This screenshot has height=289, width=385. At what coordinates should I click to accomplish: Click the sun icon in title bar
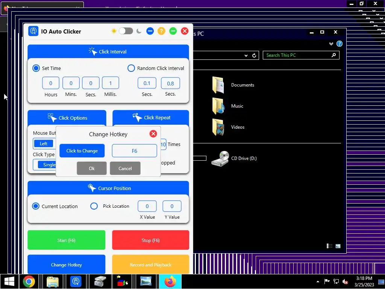pos(114,31)
